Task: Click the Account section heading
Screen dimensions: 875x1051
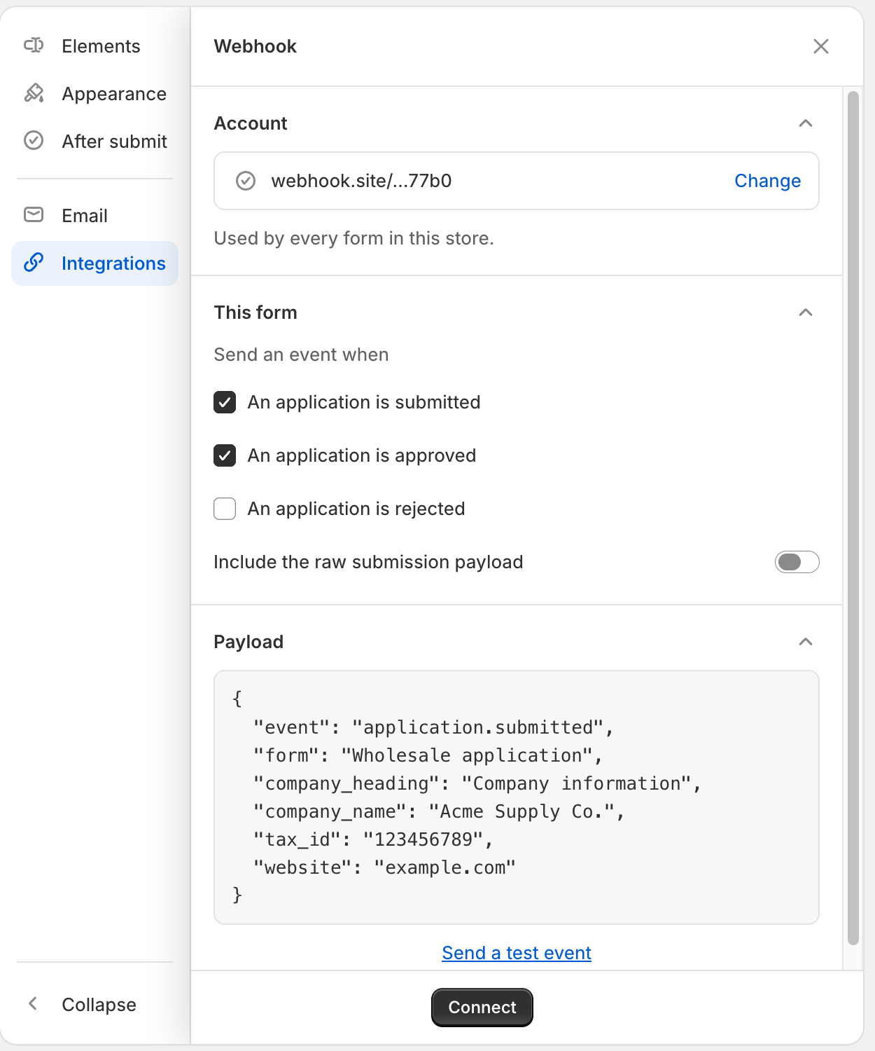Action: coord(251,123)
